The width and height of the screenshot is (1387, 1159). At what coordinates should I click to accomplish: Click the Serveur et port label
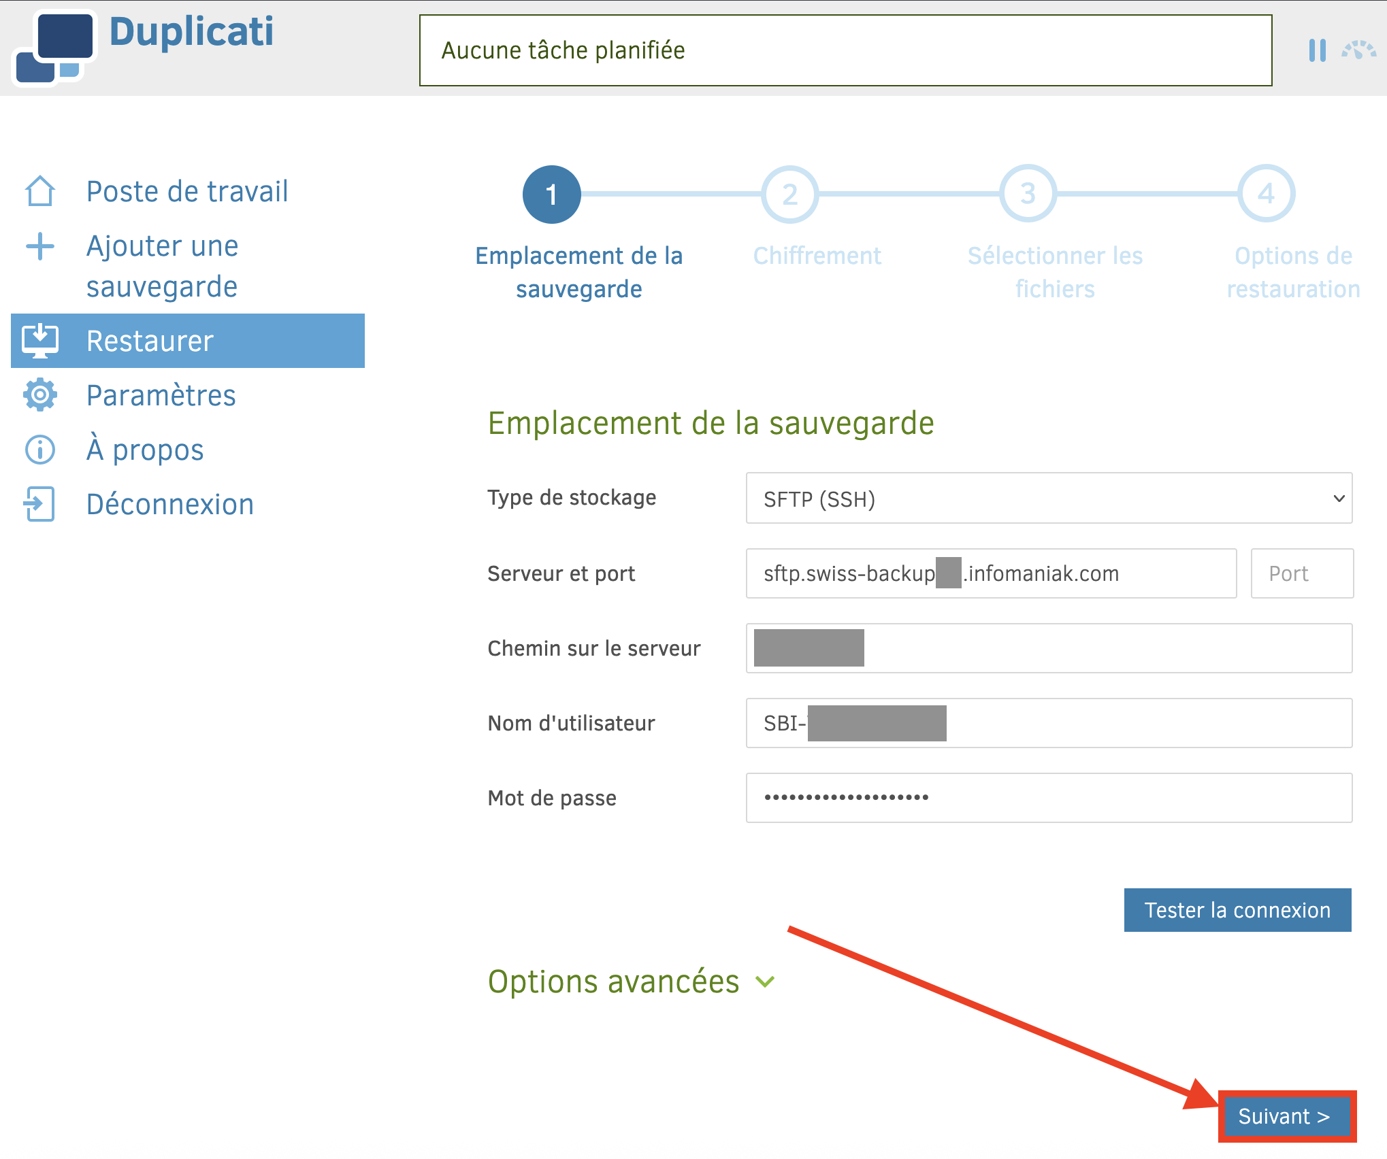tap(561, 573)
